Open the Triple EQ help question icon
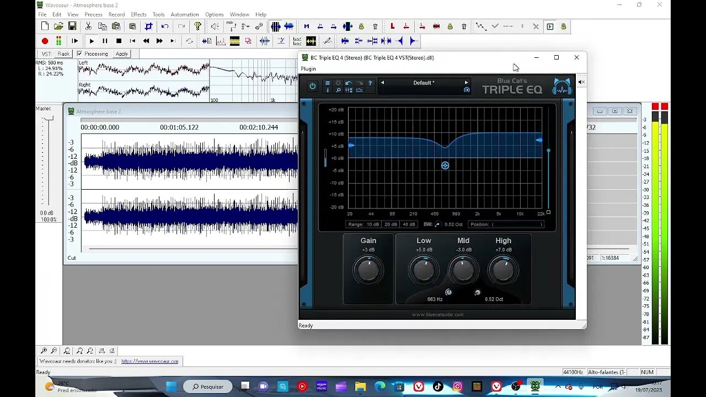Image resolution: width=706 pixels, height=397 pixels. 370,83
